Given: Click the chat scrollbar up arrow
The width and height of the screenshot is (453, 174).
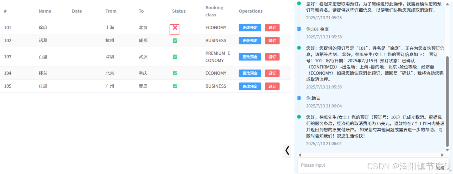Looking at the screenshot, I should [447, 4].
